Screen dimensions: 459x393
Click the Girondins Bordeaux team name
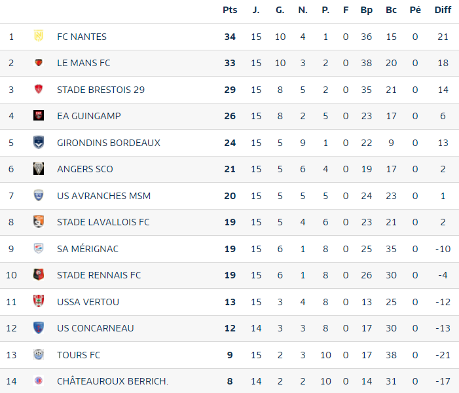(109, 143)
